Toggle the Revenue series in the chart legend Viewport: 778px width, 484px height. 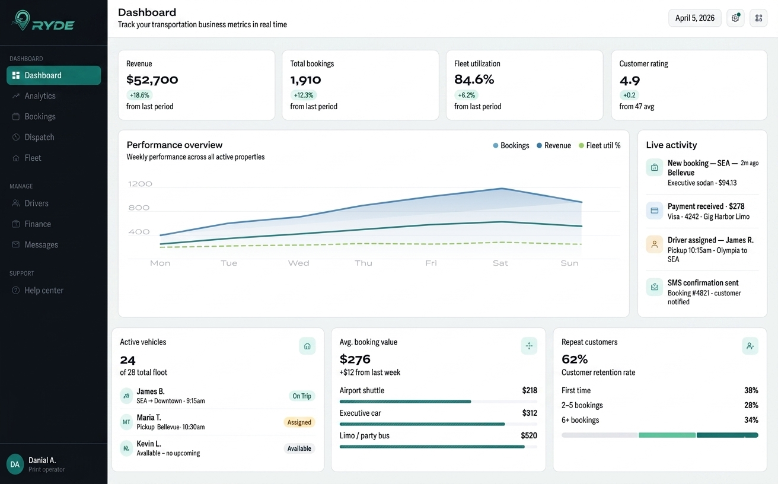553,145
